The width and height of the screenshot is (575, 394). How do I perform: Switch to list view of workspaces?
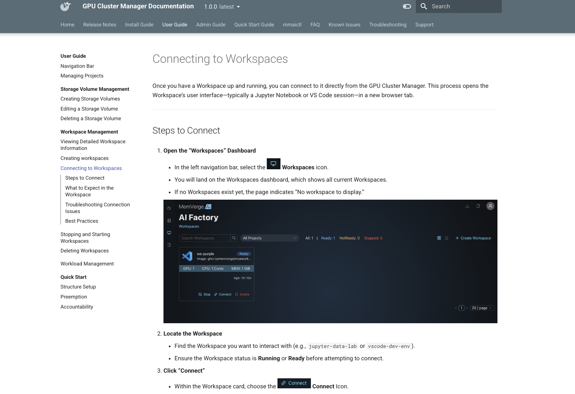pyautogui.click(x=447, y=238)
